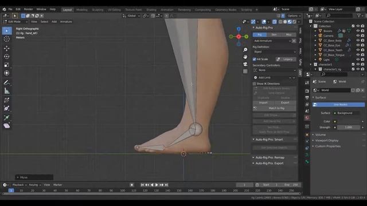Screen dimensions: 367x206
Task: Open the Armature menu in viewport header
Action: 66,22
